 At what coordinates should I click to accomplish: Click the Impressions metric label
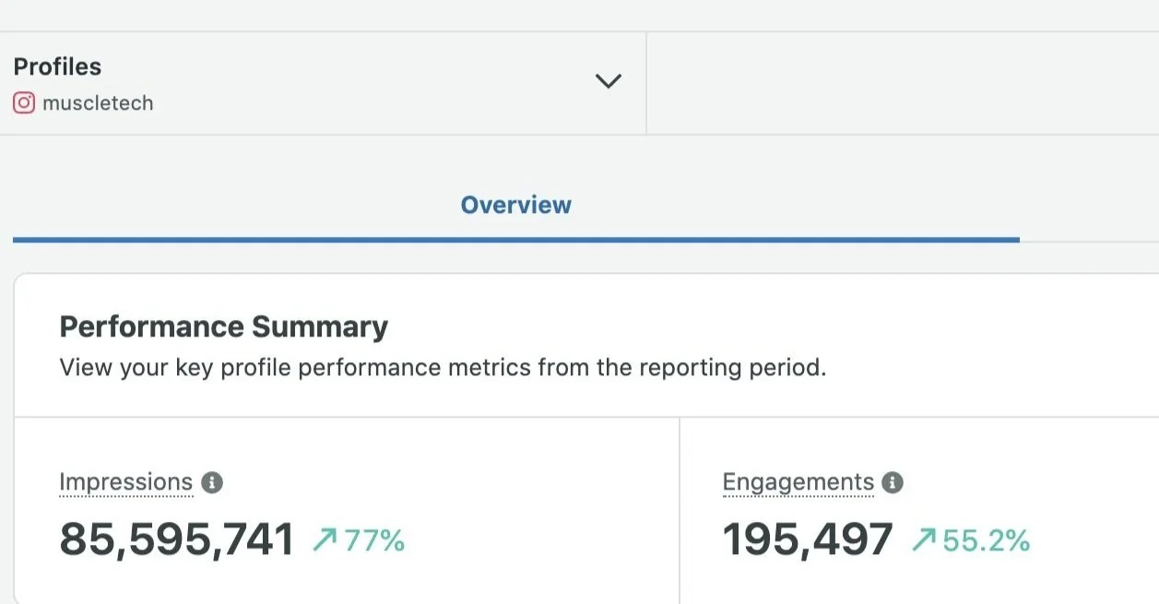tap(126, 482)
